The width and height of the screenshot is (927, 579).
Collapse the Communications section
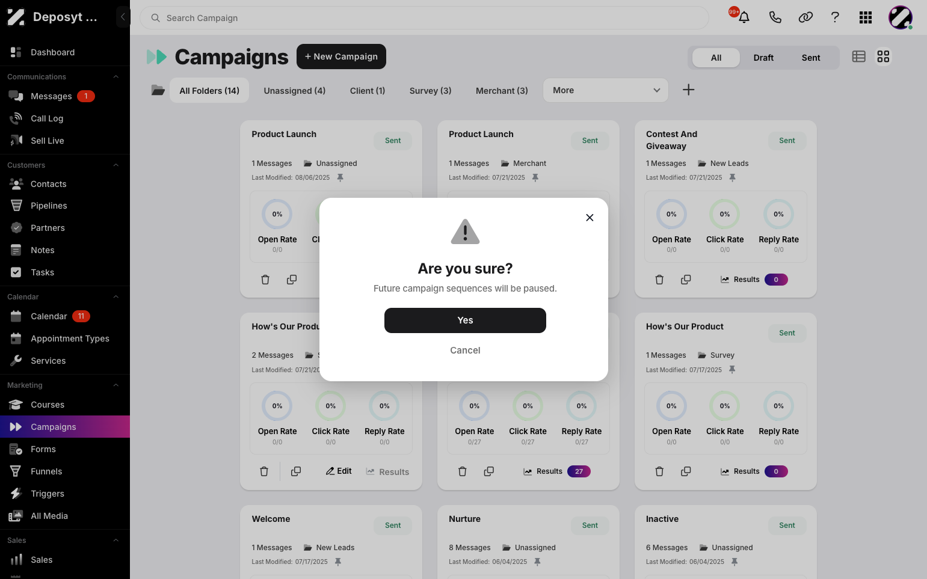(115, 77)
